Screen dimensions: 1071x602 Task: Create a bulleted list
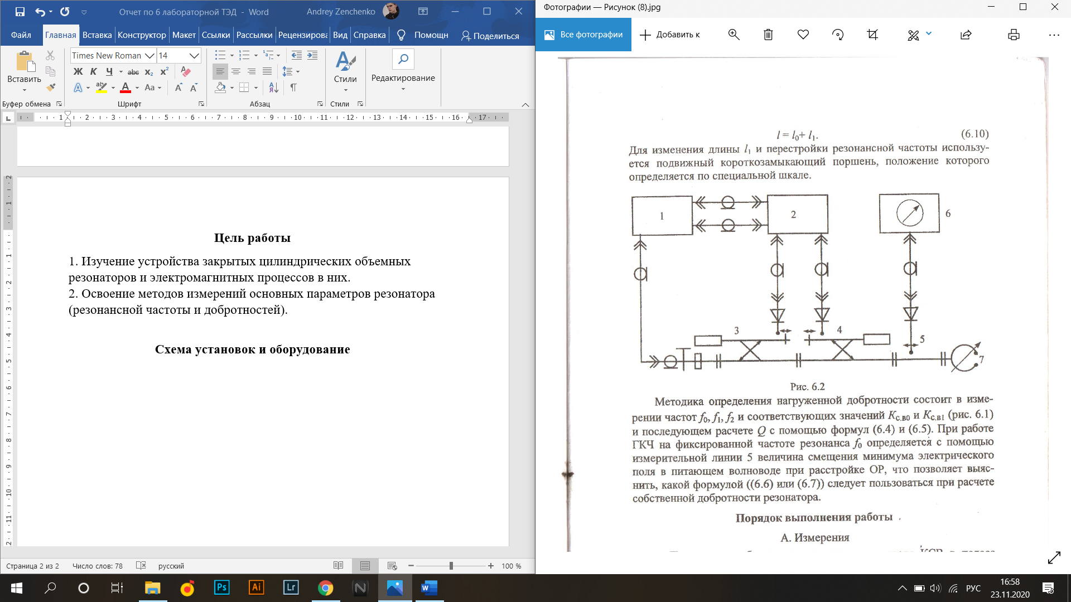tap(220, 55)
